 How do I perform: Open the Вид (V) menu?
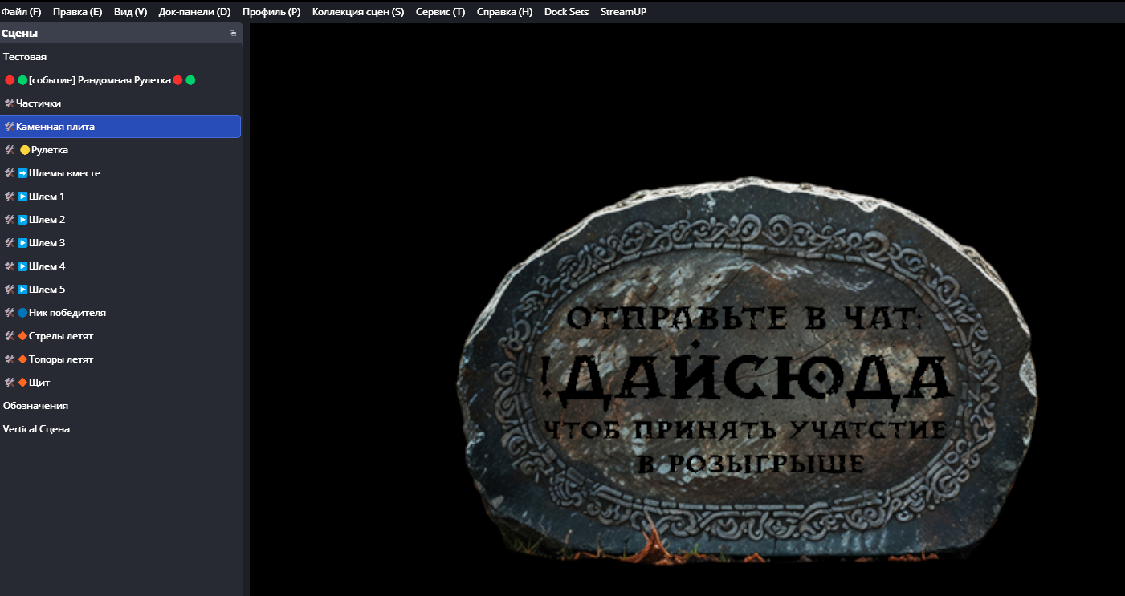point(130,12)
